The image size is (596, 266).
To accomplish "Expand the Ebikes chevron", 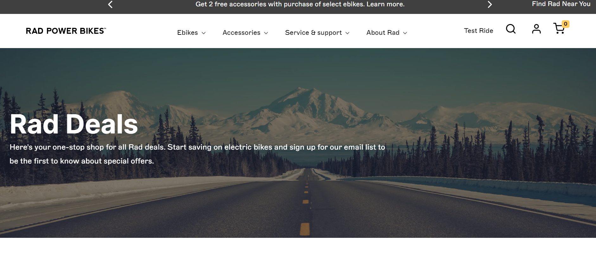I will point(204,33).
